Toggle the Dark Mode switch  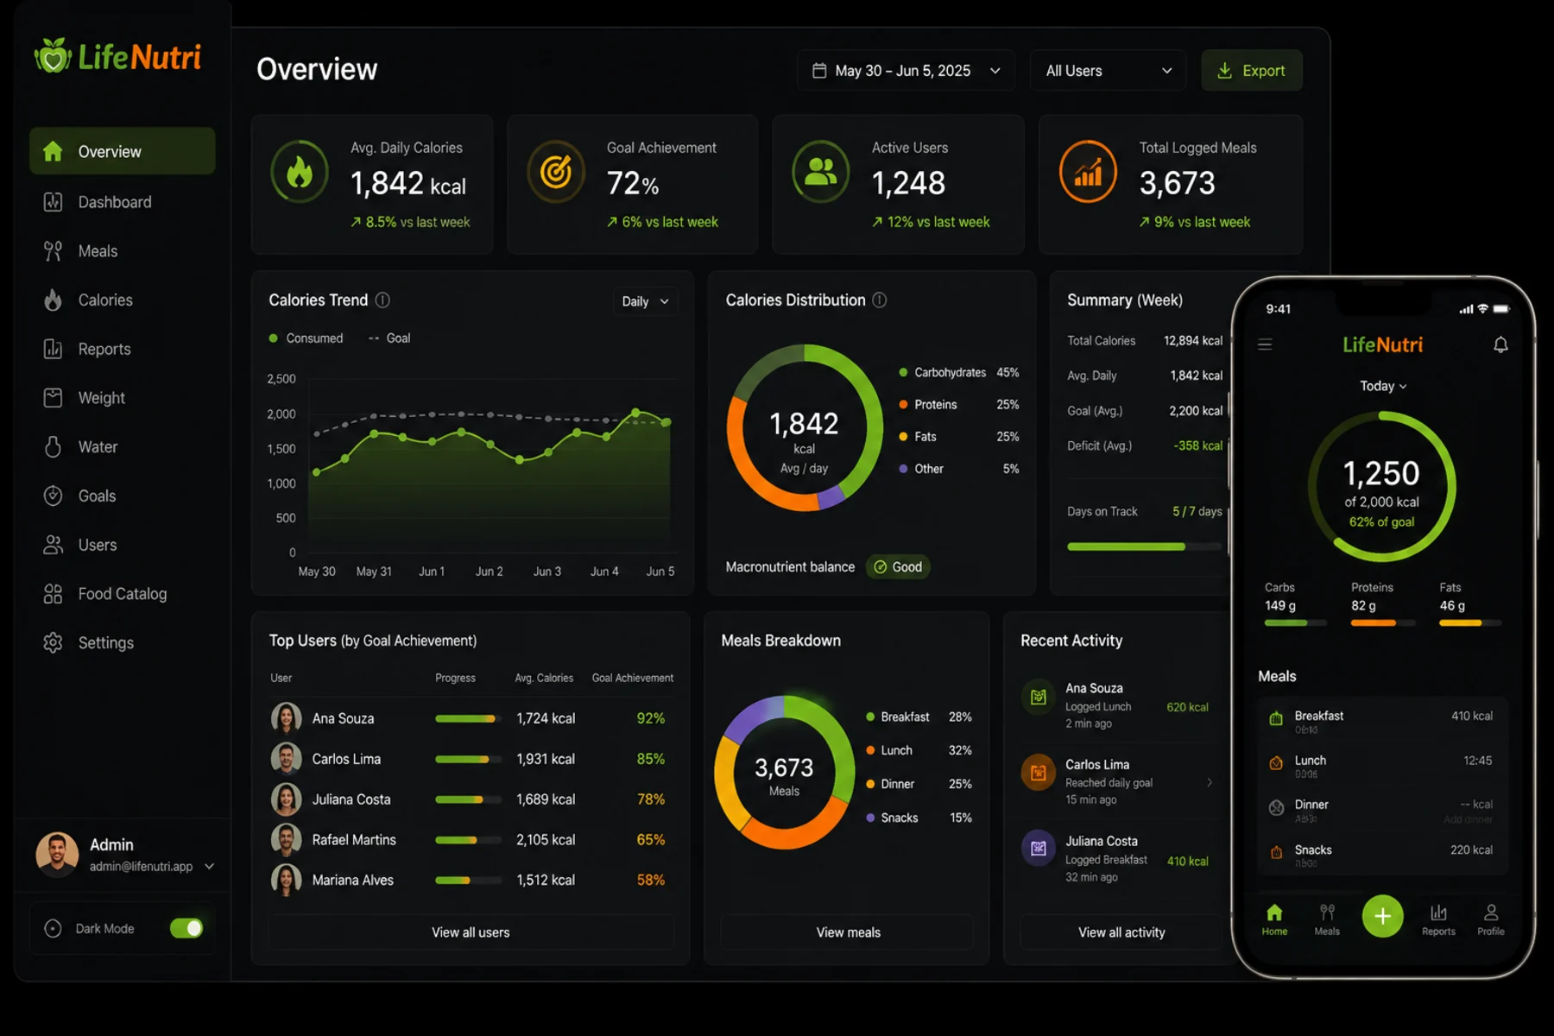point(186,928)
